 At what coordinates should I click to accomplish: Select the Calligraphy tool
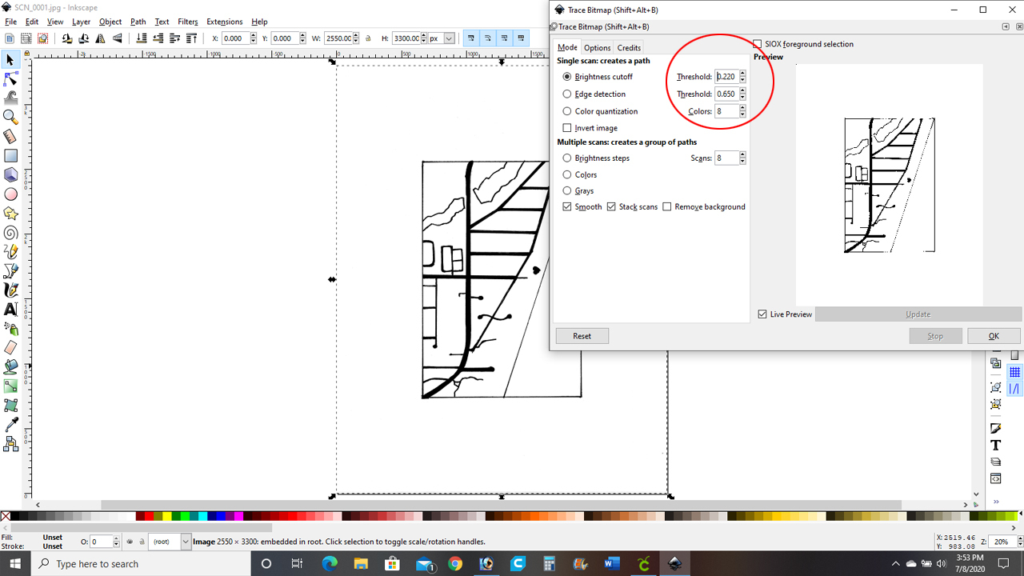[x=10, y=290]
